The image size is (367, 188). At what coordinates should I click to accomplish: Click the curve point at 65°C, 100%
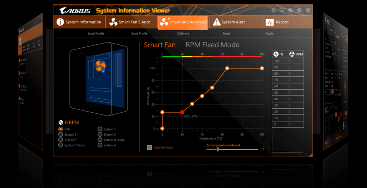pyautogui.click(x=227, y=68)
